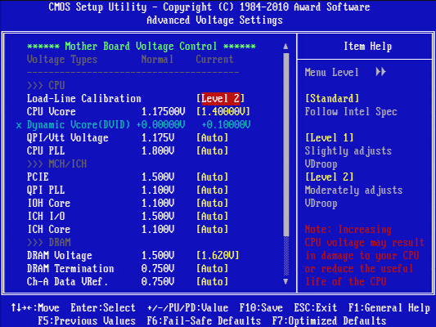
Task: Click the x marker beside Dynamic Vcore
Action: click(19, 125)
